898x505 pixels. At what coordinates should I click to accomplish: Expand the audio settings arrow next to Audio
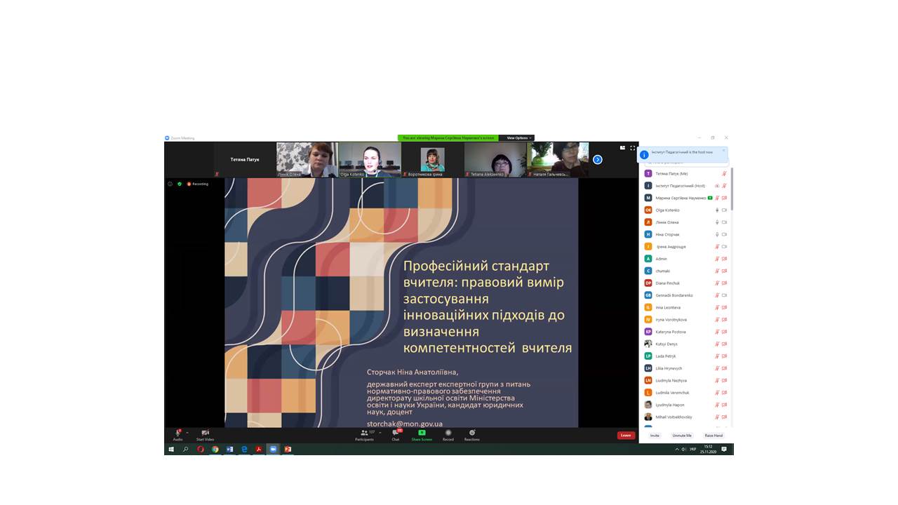(x=187, y=431)
